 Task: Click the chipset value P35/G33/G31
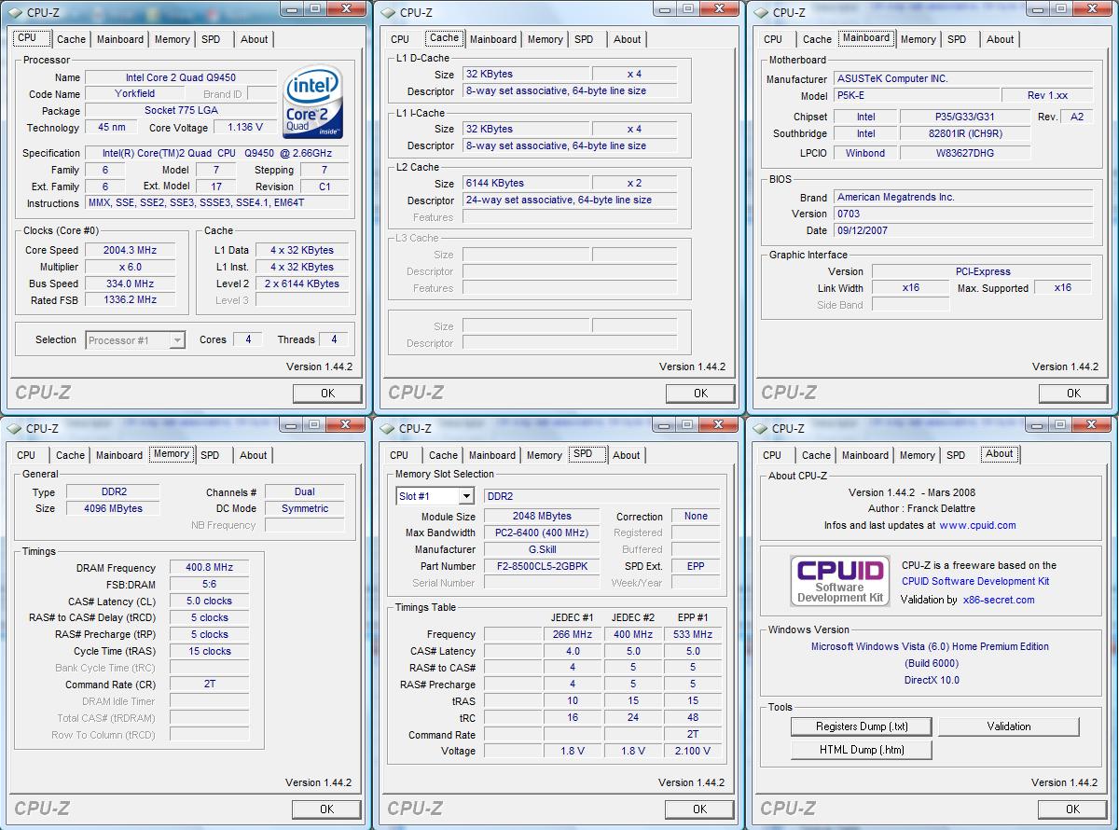pyautogui.click(x=964, y=117)
